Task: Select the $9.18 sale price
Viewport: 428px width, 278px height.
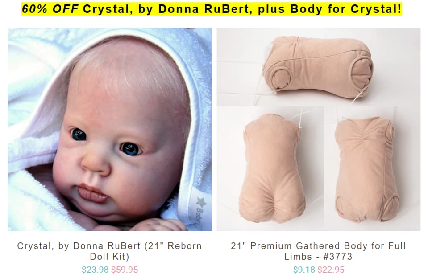Action: tap(304, 270)
